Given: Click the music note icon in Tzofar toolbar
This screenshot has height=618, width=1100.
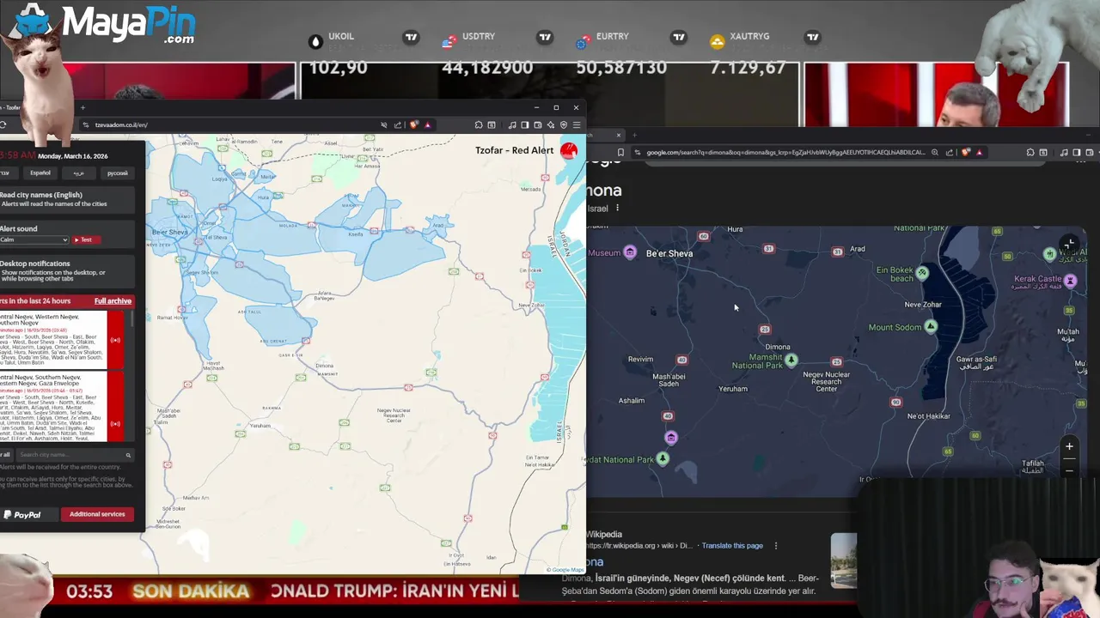Looking at the screenshot, I should click(x=512, y=124).
